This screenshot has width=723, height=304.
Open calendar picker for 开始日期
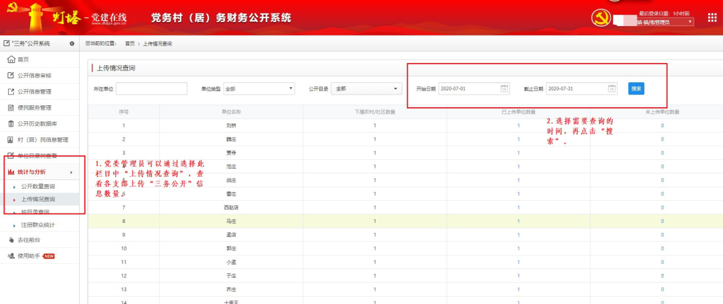pyautogui.click(x=505, y=88)
